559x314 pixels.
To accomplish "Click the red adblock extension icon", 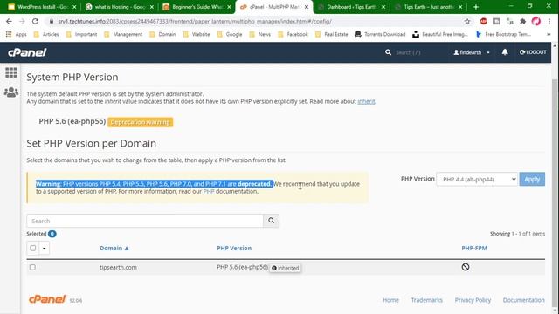I will click(x=483, y=21).
